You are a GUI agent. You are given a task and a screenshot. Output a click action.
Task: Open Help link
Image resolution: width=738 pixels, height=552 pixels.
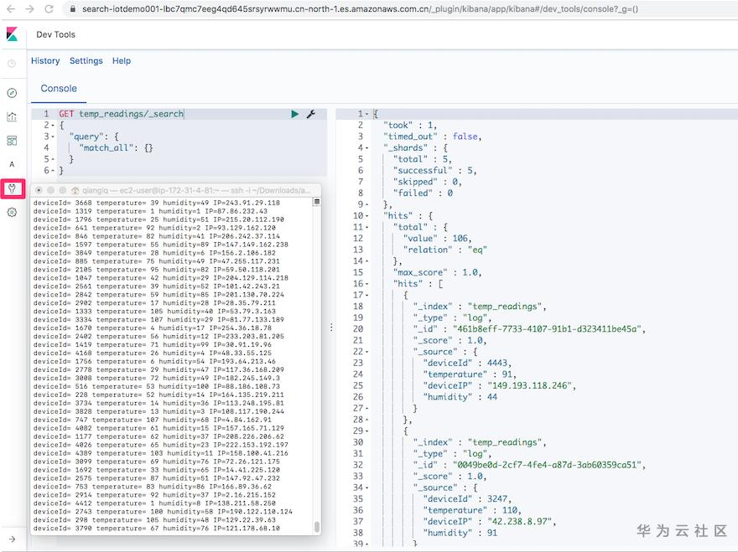122,60
